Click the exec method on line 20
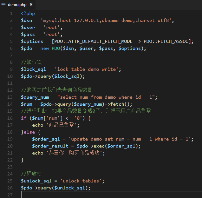Screen dimensions: 202x198 click(99, 146)
